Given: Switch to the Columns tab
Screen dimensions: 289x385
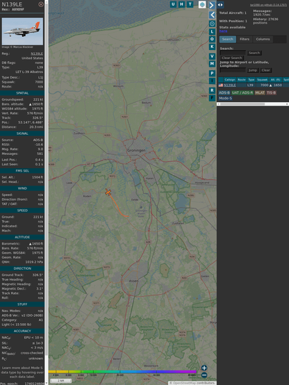Looking at the screenshot, I should pyautogui.click(x=263, y=40).
